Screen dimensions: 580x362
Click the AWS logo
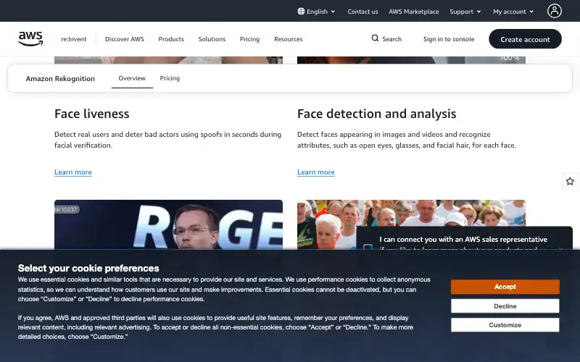click(x=30, y=39)
